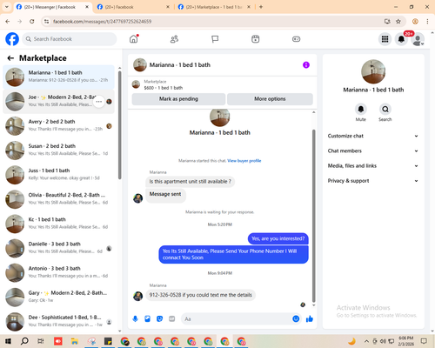Open Avery - 2 bed 2 bath conversation
Image resolution: width=435 pixels, height=348 pixels.
59,126
